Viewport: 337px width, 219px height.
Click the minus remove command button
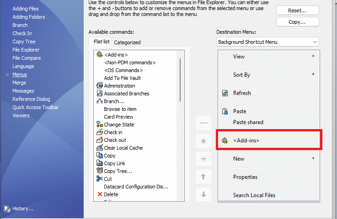pos(203,159)
